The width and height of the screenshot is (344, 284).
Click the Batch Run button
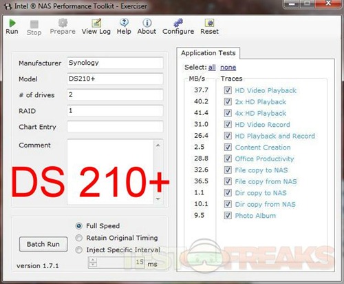pos(43,244)
